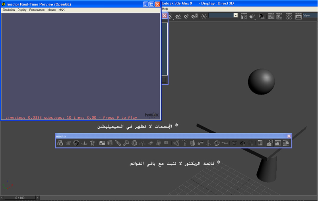Open the Help menu in 3ds Max
The image size is (318, 201).
[165, 9]
